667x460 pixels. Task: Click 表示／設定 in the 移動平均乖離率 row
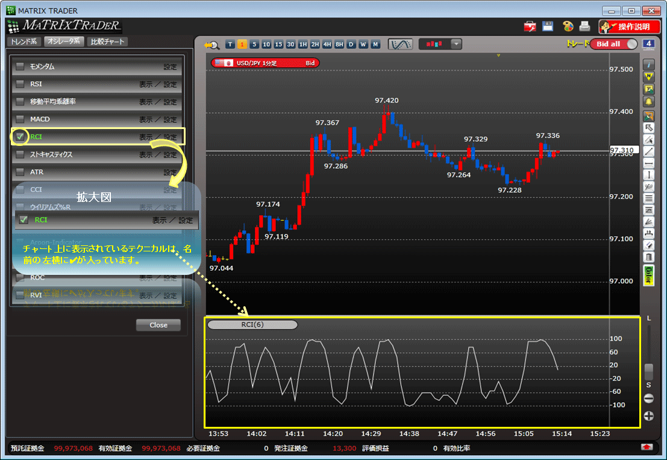coord(158,102)
